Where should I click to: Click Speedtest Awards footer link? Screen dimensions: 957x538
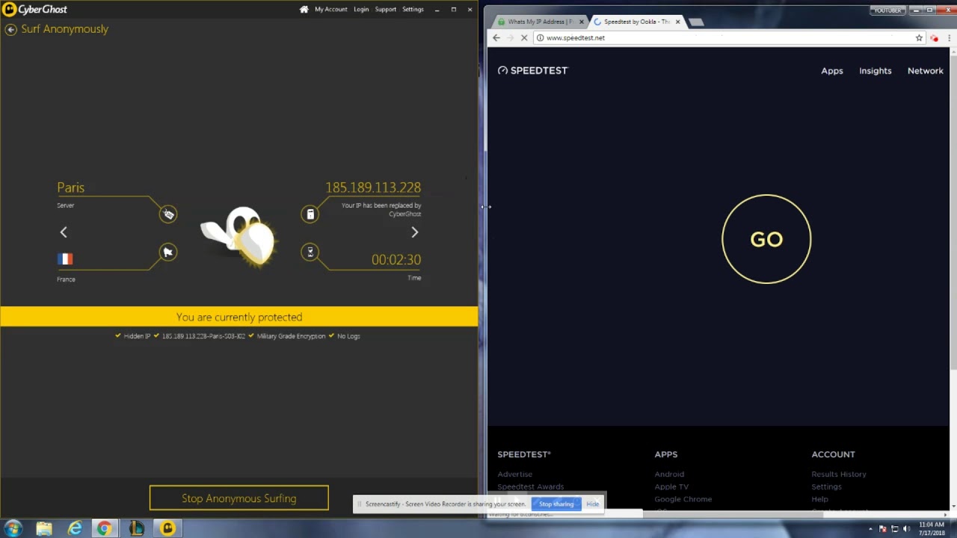(x=531, y=486)
